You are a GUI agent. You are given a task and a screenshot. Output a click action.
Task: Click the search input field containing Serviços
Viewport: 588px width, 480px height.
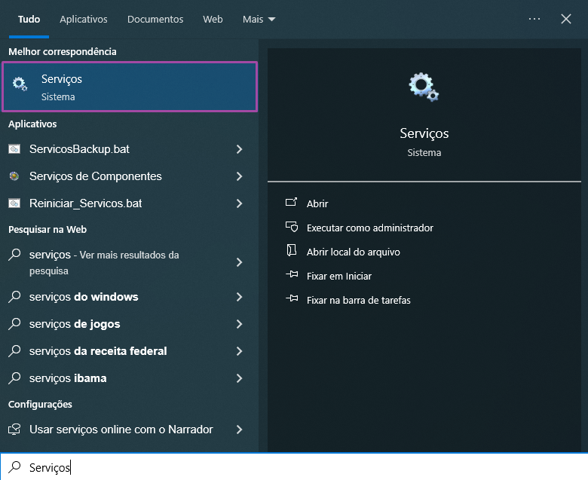(294, 467)
